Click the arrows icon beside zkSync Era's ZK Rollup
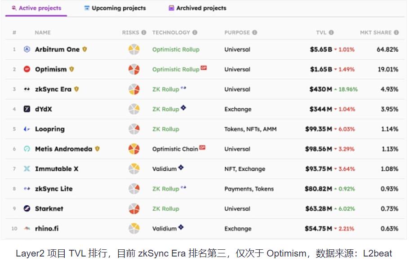Viewport: 409px width, 261px height. 183,88
